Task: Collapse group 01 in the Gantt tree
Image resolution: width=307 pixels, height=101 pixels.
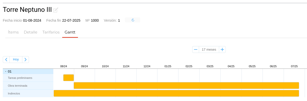Action: pyautogui.click(x=6, y=72)
